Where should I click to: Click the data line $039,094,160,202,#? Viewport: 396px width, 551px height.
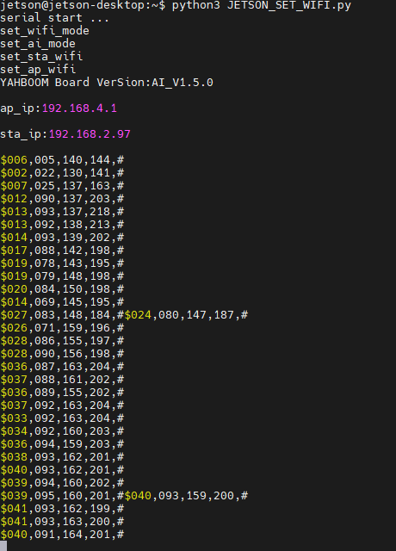click(x=62, y=483)
